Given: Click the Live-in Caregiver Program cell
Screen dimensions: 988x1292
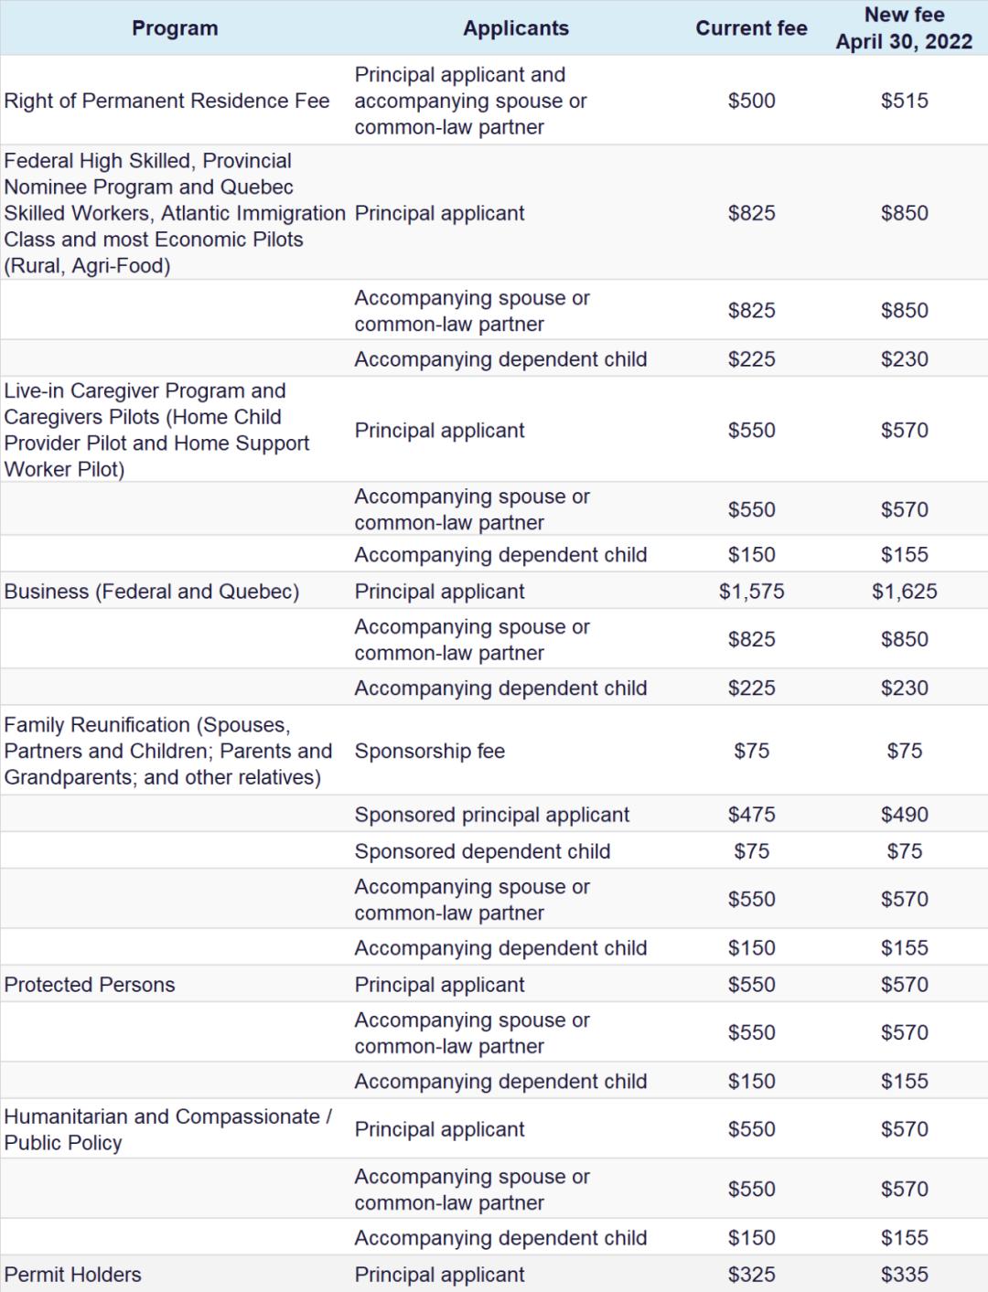Looking at the screenshot, I should pos(156,430).
